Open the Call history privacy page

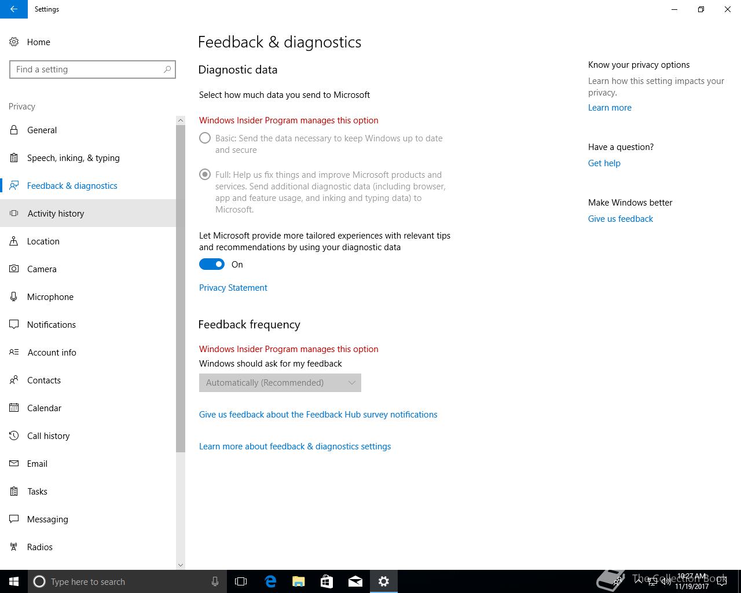pyautogui.click(x=88, y=435)
